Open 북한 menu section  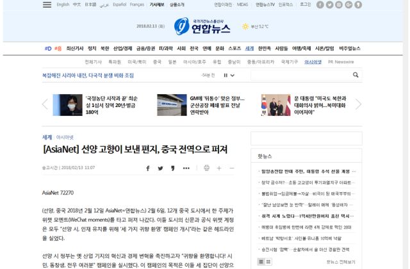click(105, 49)
